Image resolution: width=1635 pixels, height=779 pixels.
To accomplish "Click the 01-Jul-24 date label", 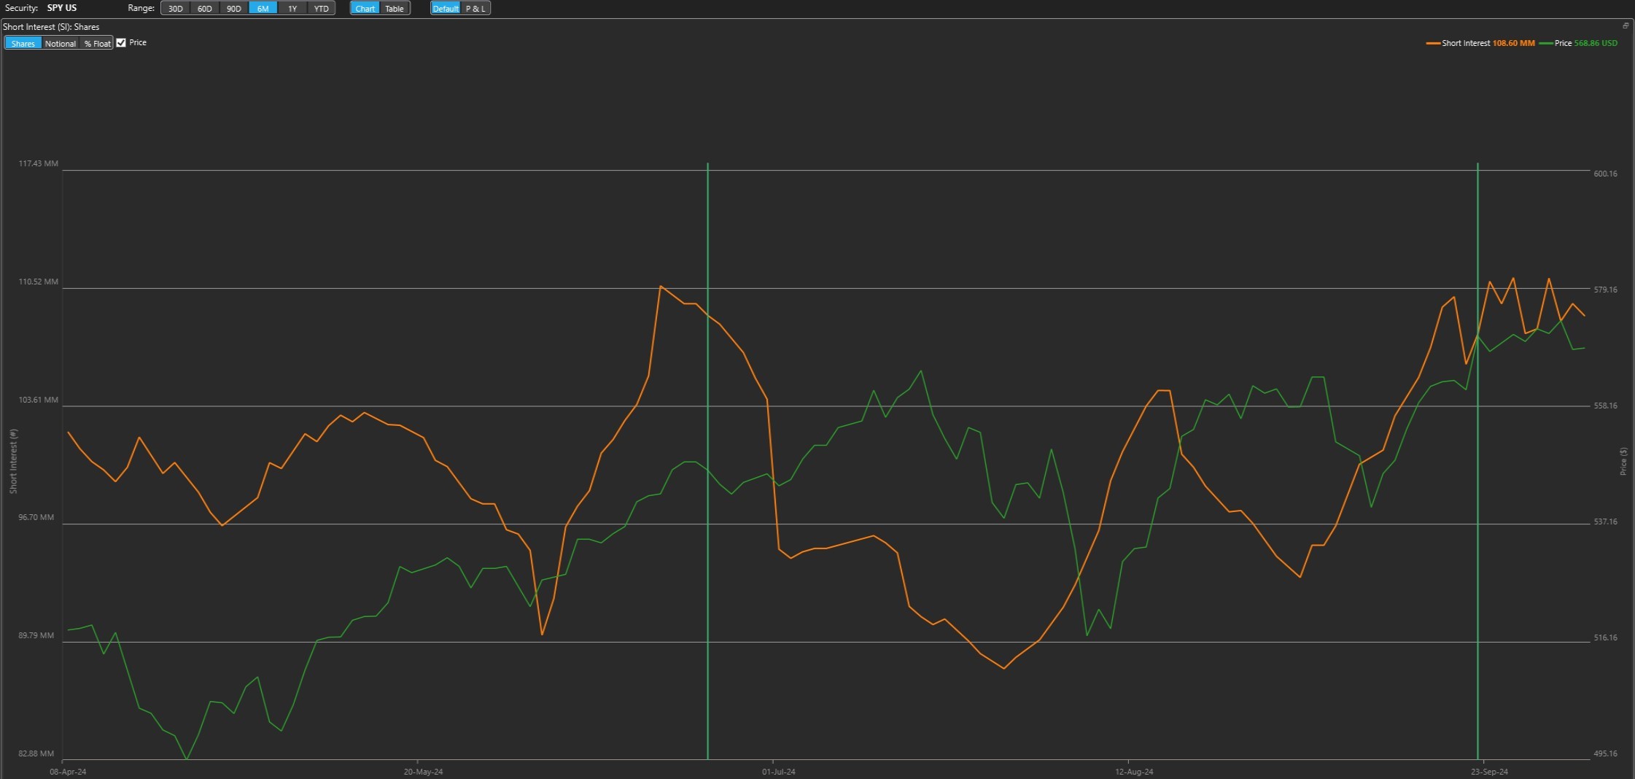I will (x=779, y=772).
